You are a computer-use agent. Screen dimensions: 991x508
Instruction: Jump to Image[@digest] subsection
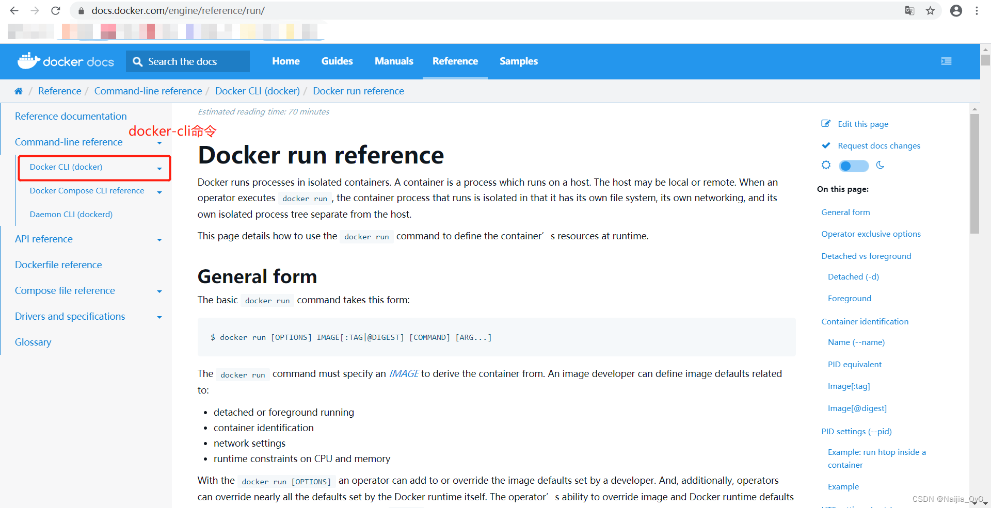tap(857, 408)
